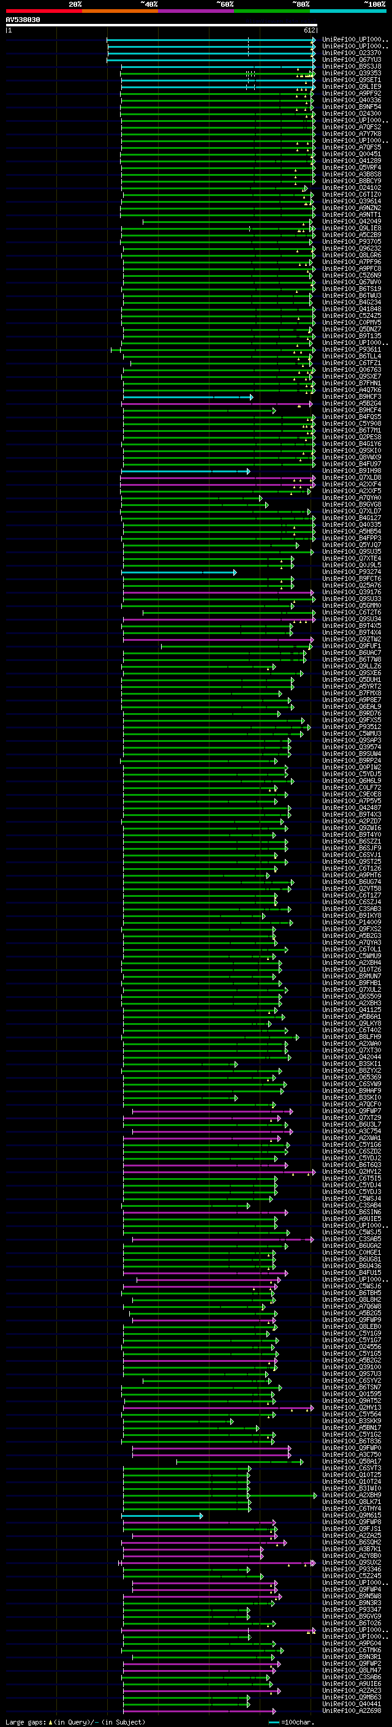Image resolution: width=392 pixels, height=1727 pixels.
Task: Select hit label UniRef100_Q5DUH1
Action: click(352, 680)
